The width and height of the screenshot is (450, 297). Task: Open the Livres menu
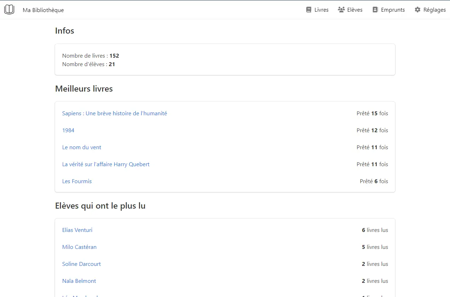(x=317, y=10)
